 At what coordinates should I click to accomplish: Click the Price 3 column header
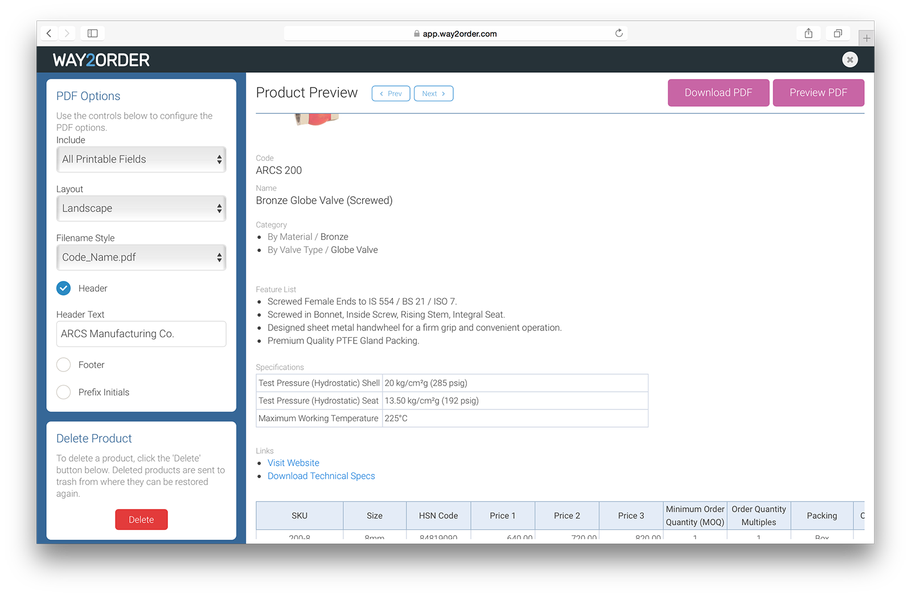(631, 516)
